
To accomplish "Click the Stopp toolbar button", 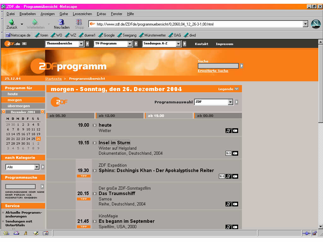I will [79, 24].
